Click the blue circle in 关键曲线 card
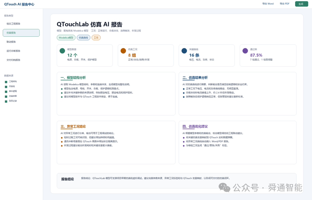Screen dimensions: 312x200 (x=184, y=51)
